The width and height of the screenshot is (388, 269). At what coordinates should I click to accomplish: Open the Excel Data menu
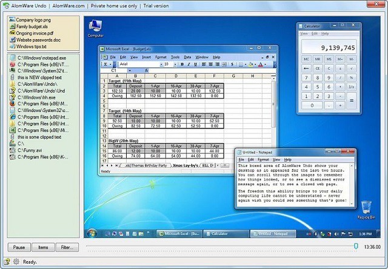[x=187, y=57]
